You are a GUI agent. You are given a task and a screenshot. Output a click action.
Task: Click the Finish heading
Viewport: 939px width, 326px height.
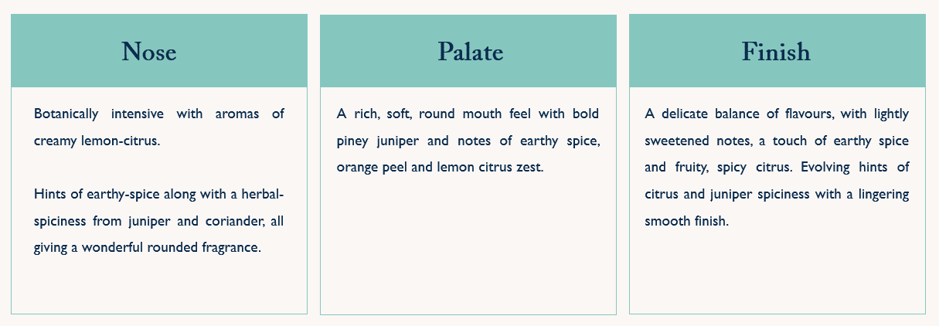tap(776, 52)
